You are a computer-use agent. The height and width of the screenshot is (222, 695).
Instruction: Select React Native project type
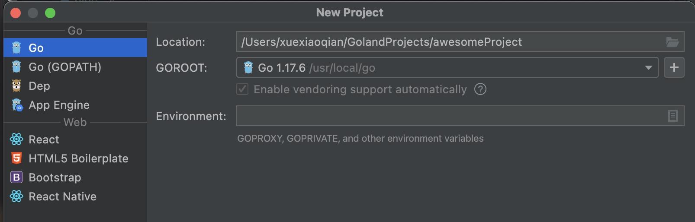coord(62,197)
